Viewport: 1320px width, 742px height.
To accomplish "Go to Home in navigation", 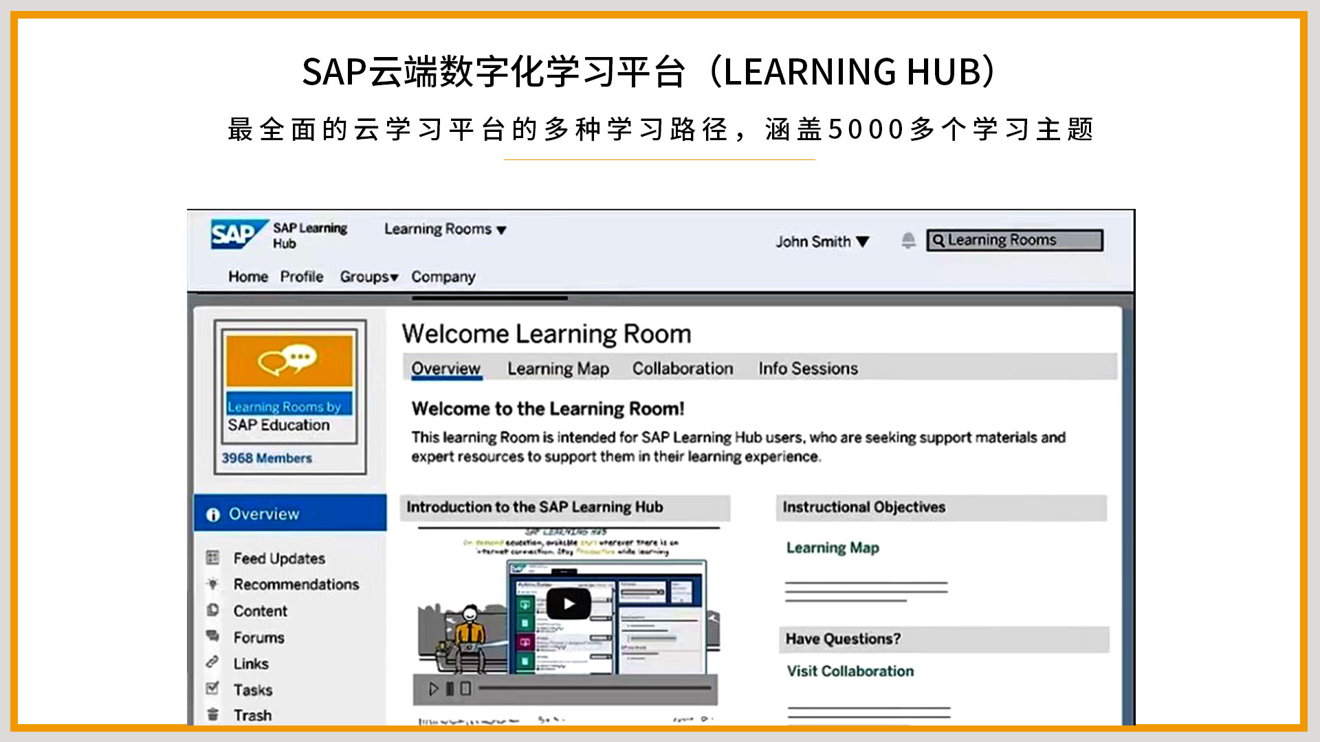I will pyautogui.click(x=248, y=277).
